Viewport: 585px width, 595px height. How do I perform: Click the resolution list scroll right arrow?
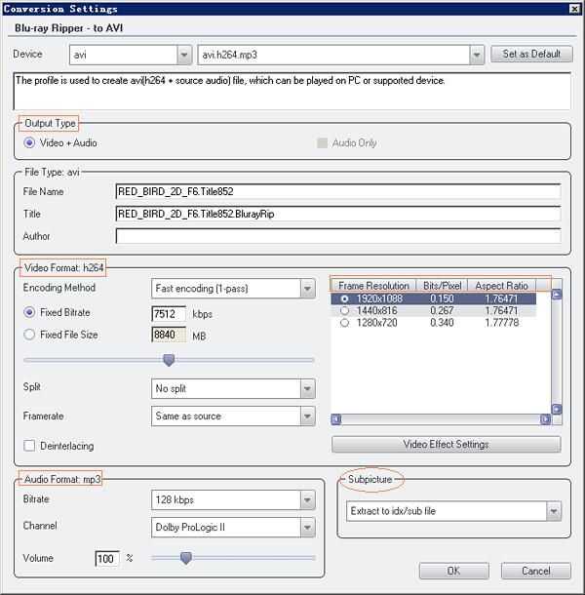click(x=545, y=418)
